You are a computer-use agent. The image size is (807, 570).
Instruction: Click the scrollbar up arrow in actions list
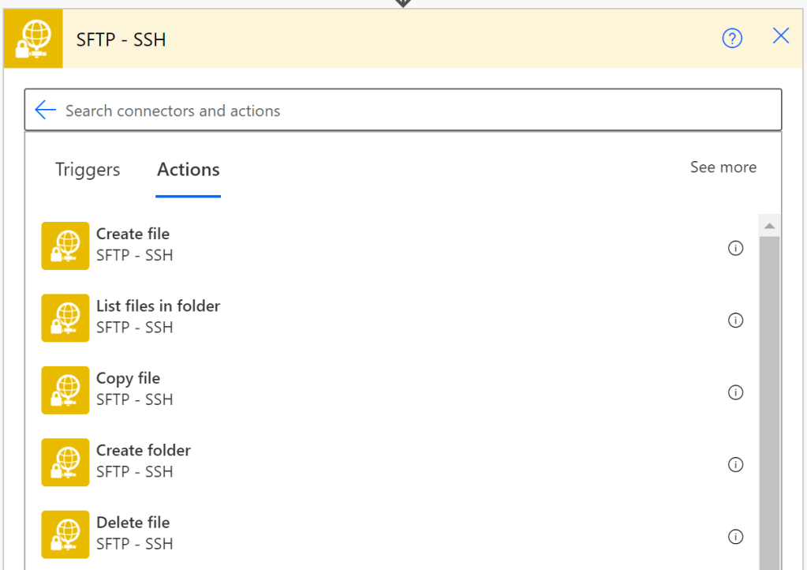click(769, 226)
